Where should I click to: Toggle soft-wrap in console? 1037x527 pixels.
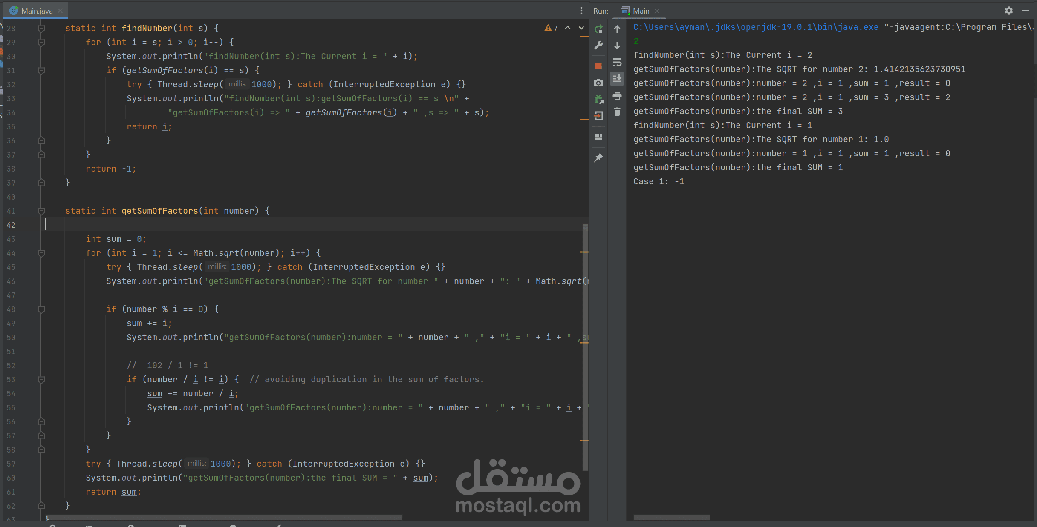617,63
